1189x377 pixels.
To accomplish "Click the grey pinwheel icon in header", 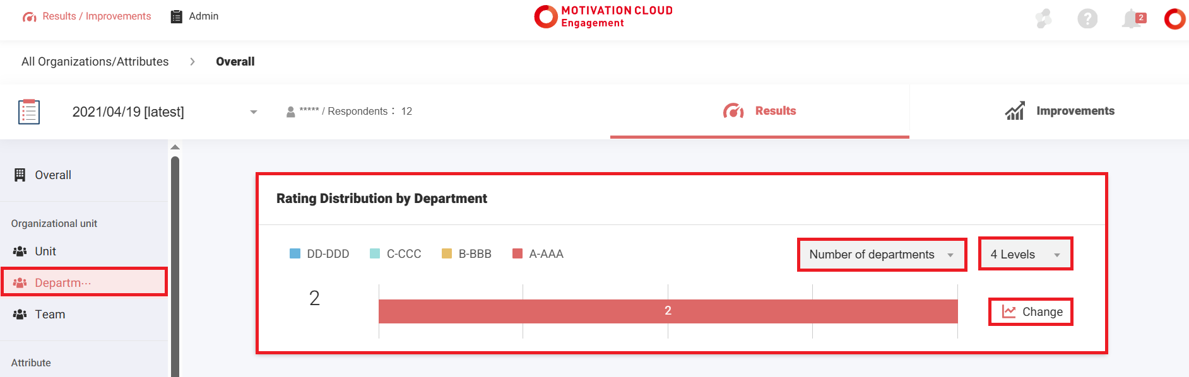I will pos(1043,19).
